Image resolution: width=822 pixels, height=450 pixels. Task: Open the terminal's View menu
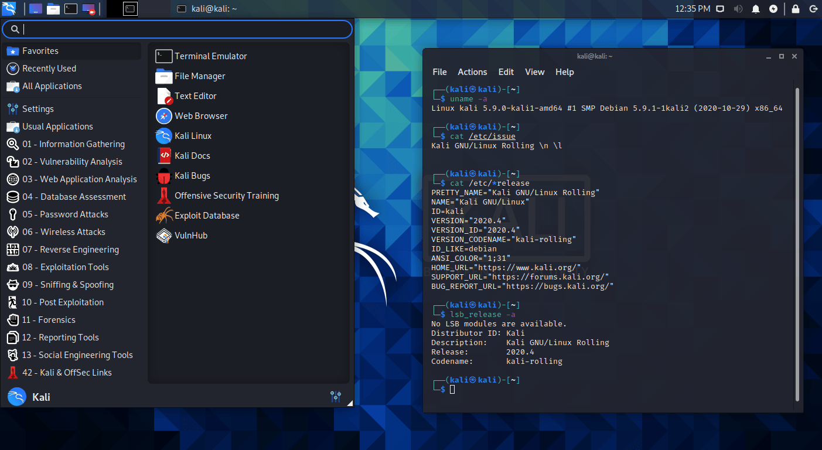(x=534, y=72)
